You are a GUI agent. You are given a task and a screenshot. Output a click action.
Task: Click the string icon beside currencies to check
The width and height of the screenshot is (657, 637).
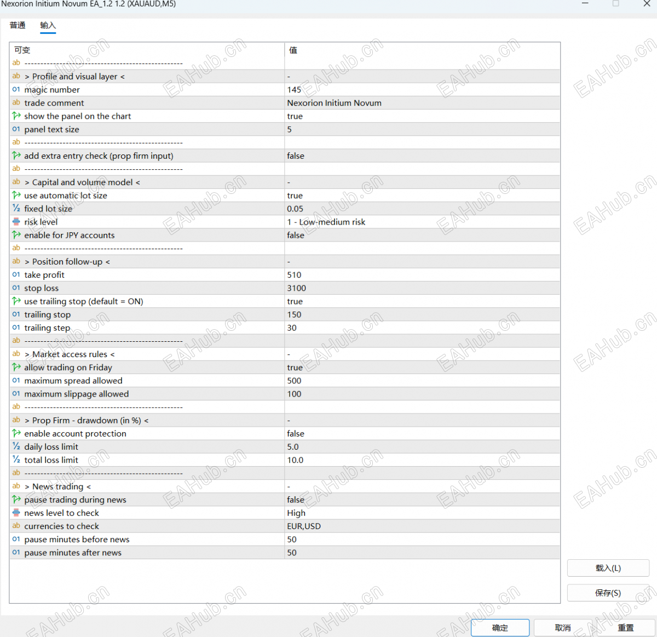16,526
